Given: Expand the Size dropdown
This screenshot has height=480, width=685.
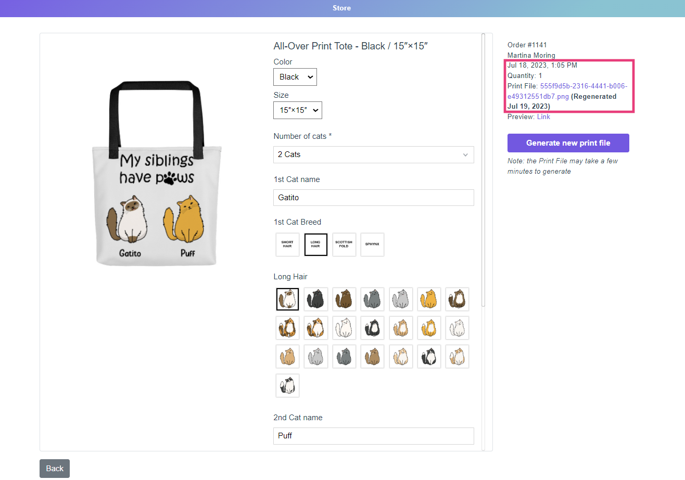Looking at the screenshot, I should click(x=297, y=110).
